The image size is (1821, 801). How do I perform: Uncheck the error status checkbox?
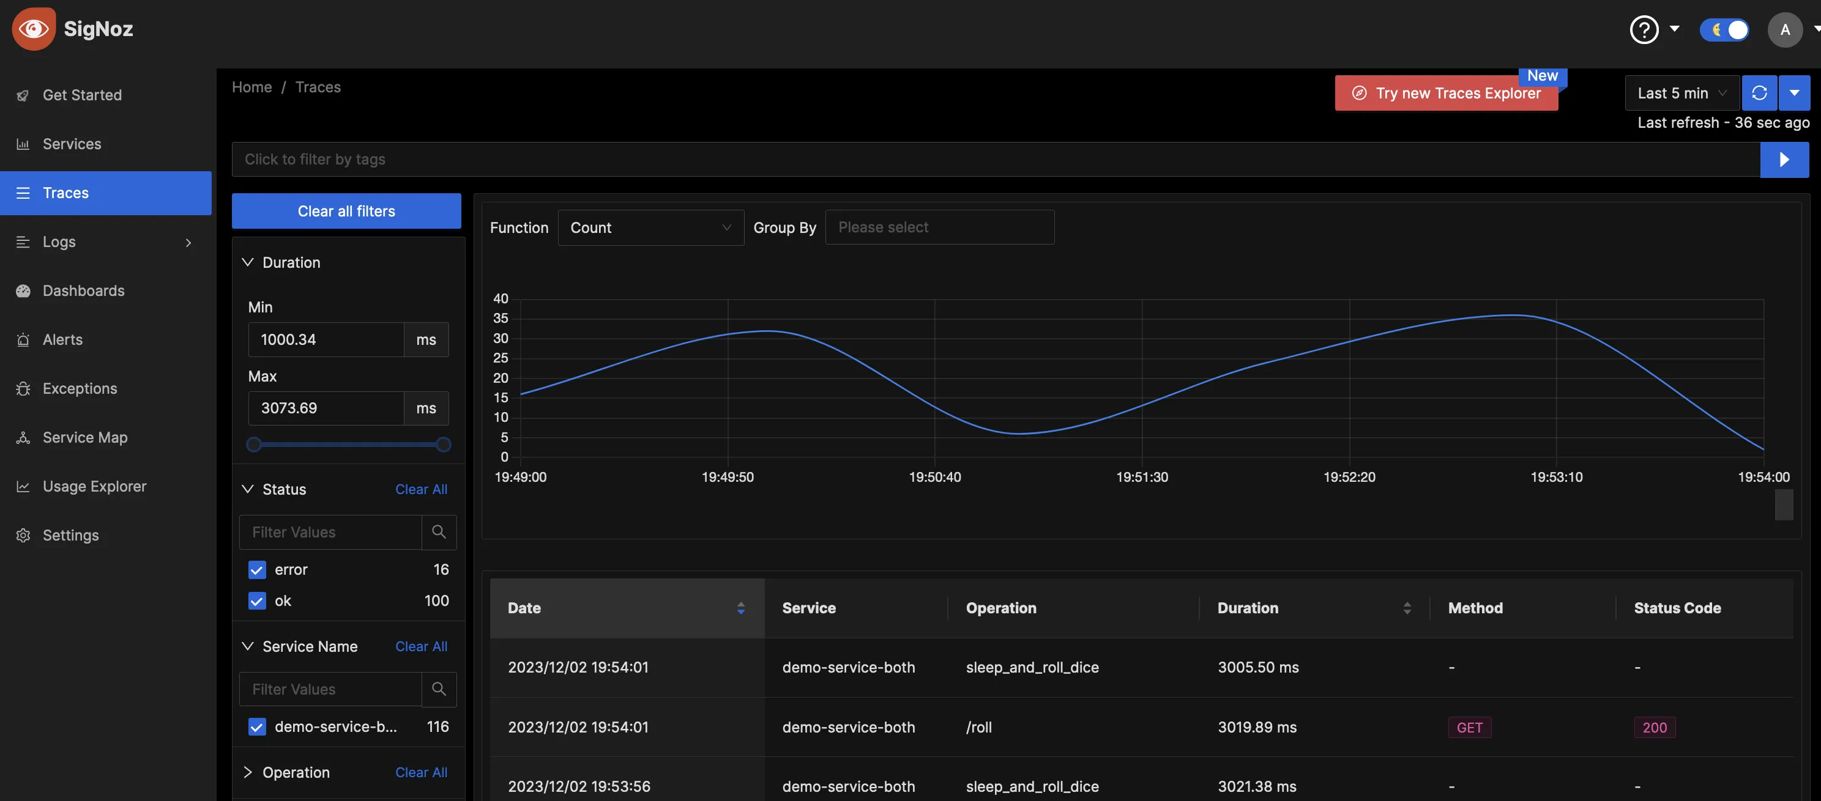256,569
